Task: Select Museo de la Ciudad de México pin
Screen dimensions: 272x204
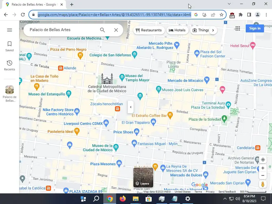Action: click(x=116, y=147)
